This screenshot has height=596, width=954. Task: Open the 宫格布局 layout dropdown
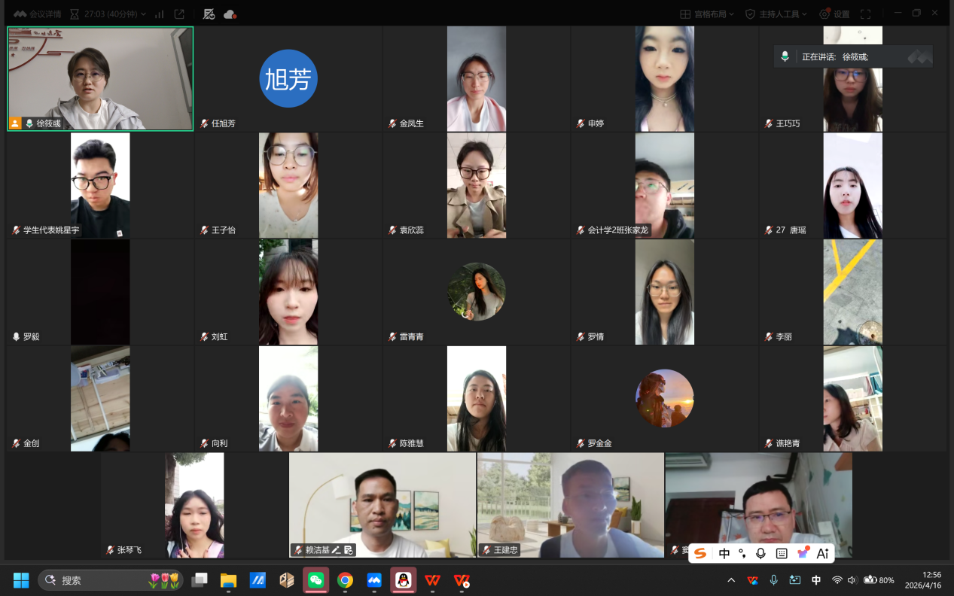click(x=706, y=14)
